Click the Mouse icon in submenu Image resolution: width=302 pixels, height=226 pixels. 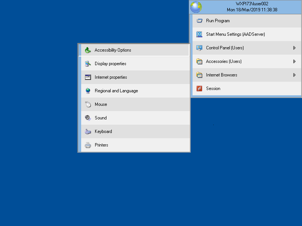pyautogui.click(x=88, y=104)
